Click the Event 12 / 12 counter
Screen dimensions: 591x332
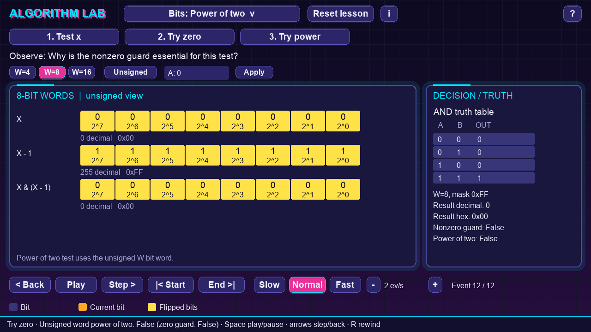[x=473, y=286]
